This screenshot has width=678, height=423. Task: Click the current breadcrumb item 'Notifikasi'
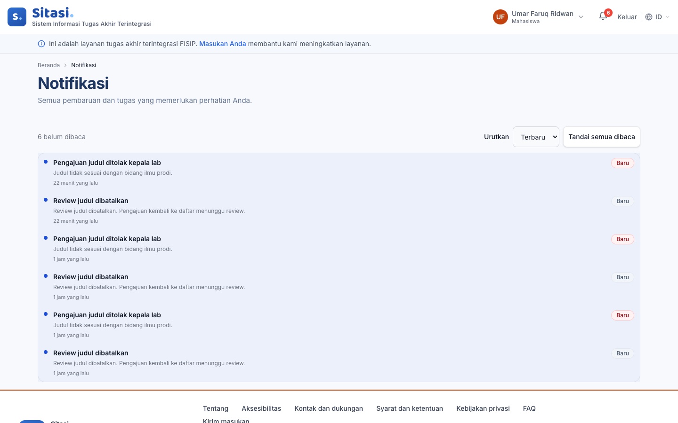point(84,65)
